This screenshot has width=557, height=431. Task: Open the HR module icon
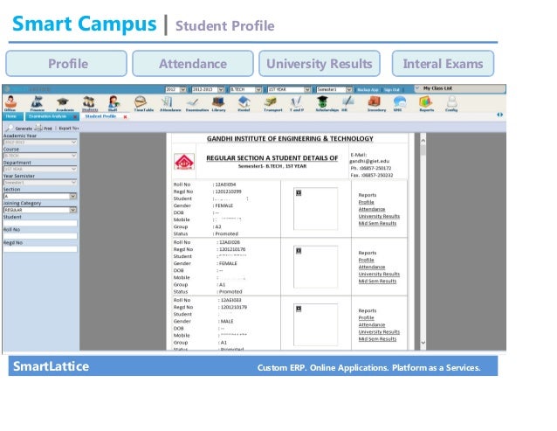pyautogui.click(x=347, y=103)
